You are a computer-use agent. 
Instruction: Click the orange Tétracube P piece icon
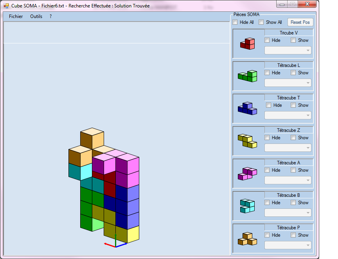[247, 238]
